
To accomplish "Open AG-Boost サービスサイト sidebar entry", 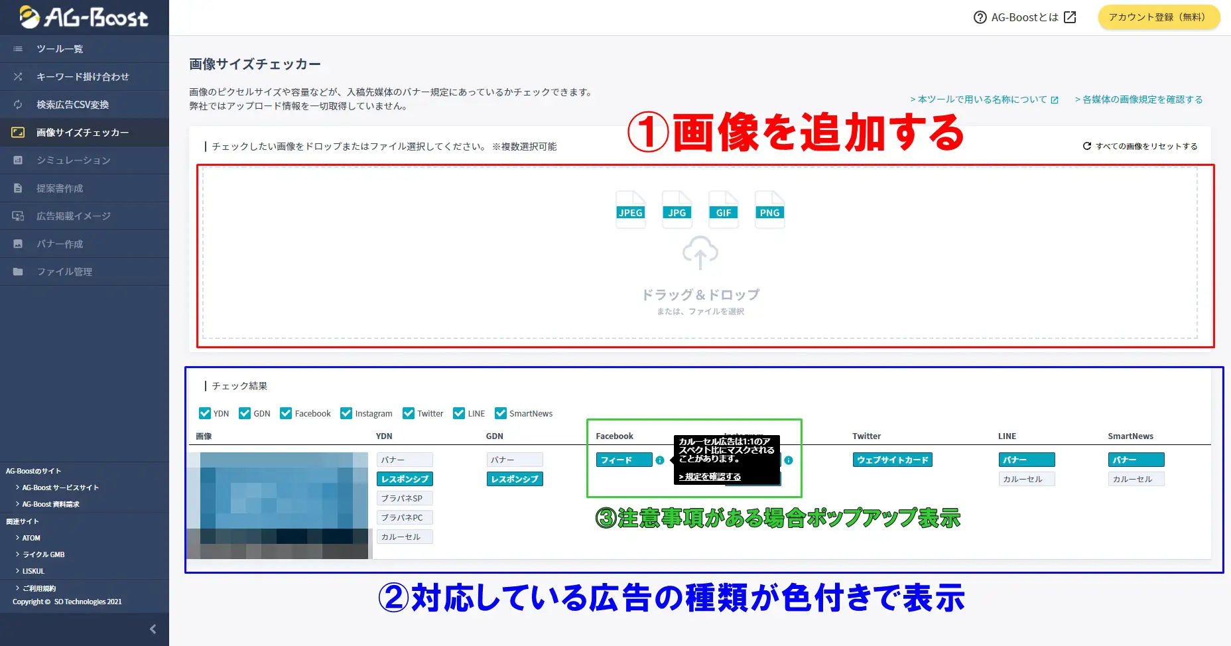I will 60,487.
